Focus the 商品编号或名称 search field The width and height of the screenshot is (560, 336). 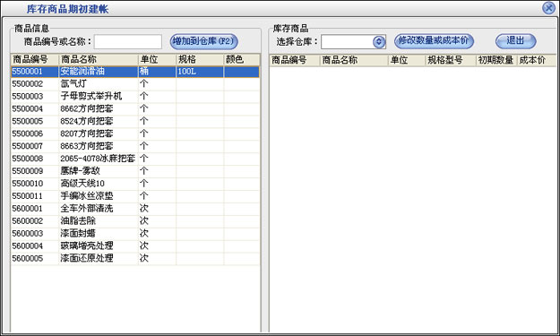(128, 42)
